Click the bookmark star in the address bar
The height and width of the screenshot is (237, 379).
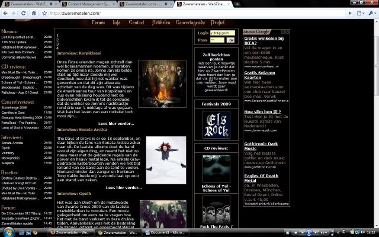45,12
